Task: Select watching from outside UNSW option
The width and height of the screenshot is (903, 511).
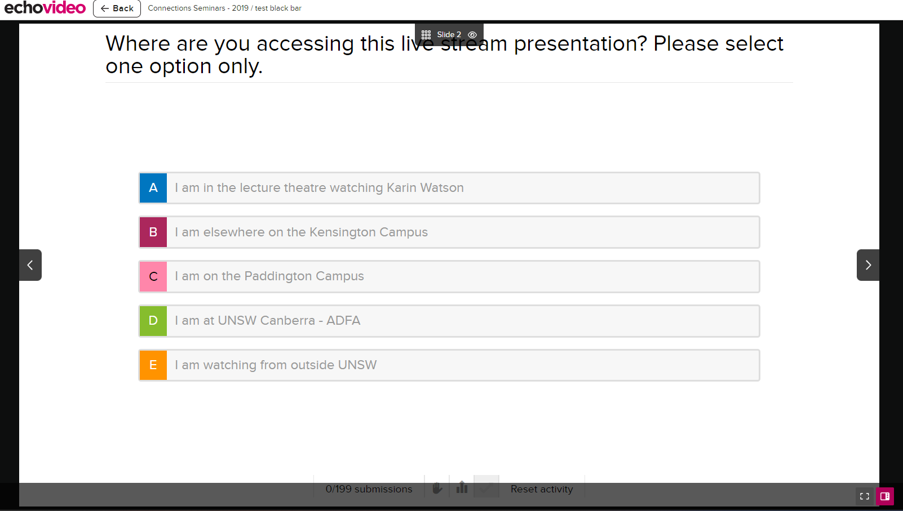Action: pyautogui.click(x=449, y=365)
